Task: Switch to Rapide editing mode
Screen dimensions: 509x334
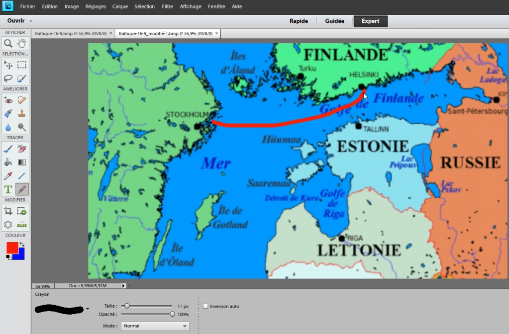Action: [x=299, y=21]
